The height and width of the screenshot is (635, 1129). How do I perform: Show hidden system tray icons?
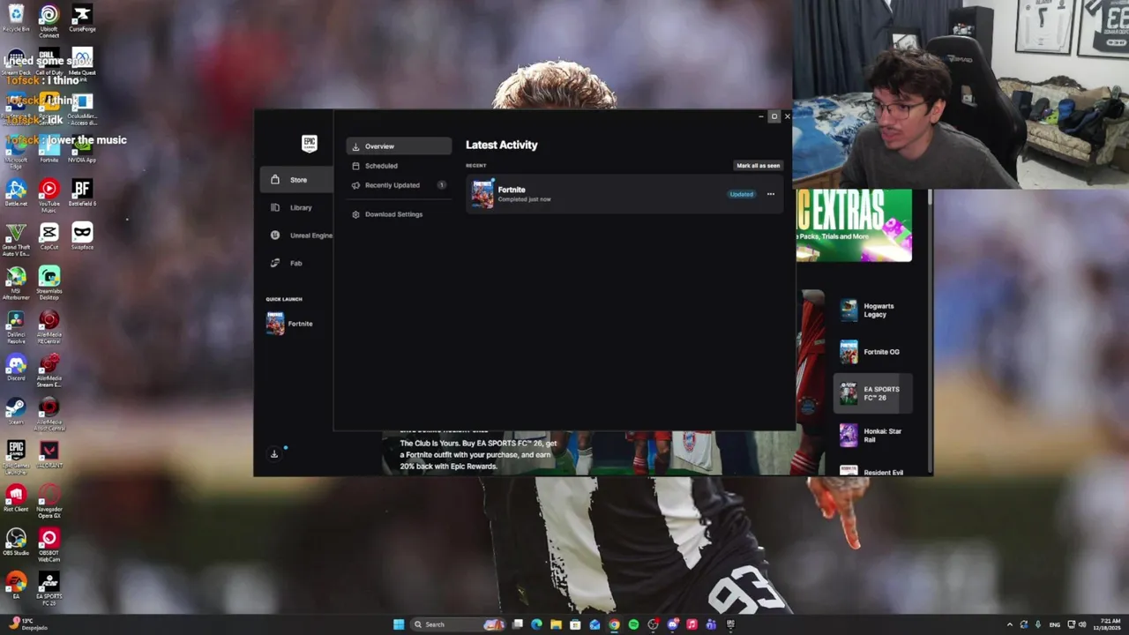[x=1010, y=624]
